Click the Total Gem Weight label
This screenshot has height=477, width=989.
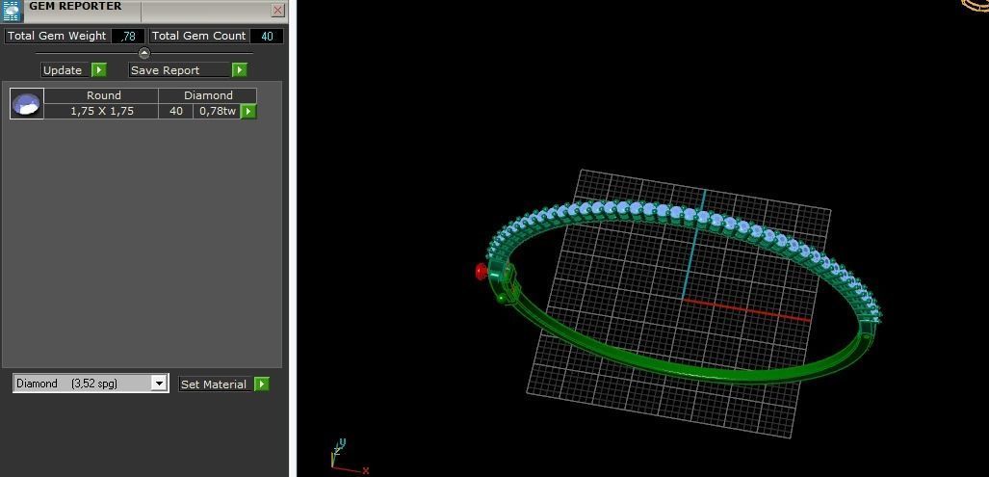click(x=57, y=36)
